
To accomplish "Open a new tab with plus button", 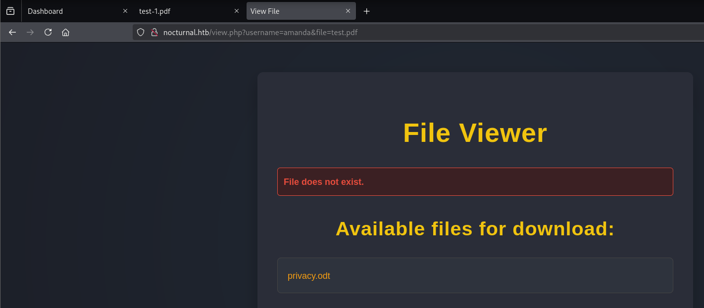I will tap(366, 11).
